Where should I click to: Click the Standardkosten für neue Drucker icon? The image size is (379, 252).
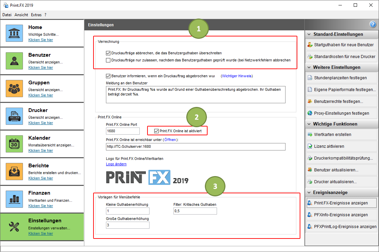coord(310,57)
